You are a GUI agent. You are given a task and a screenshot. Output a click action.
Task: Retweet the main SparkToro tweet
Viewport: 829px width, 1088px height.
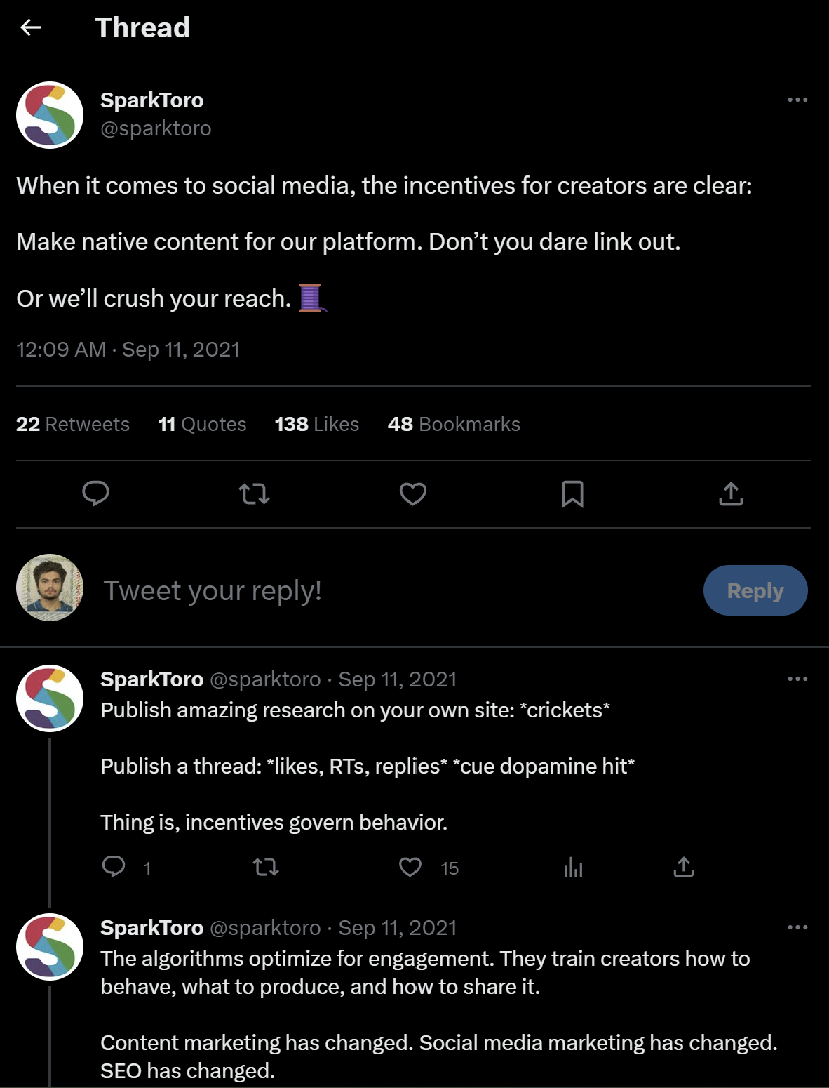254,493
